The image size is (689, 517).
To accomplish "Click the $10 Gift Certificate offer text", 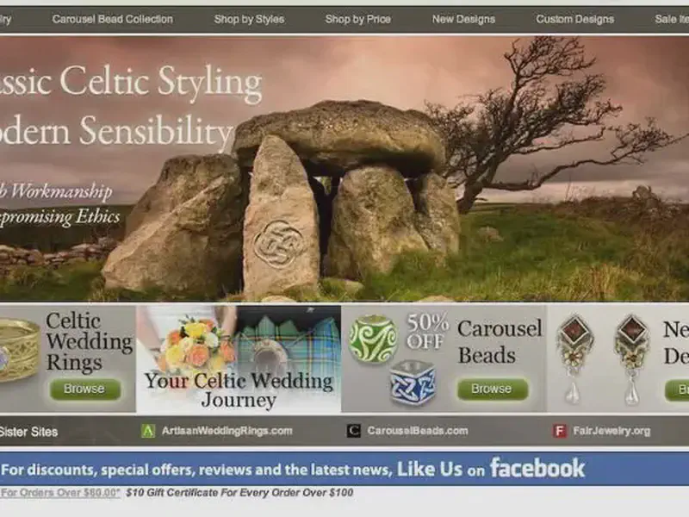I will click(239, 492).
